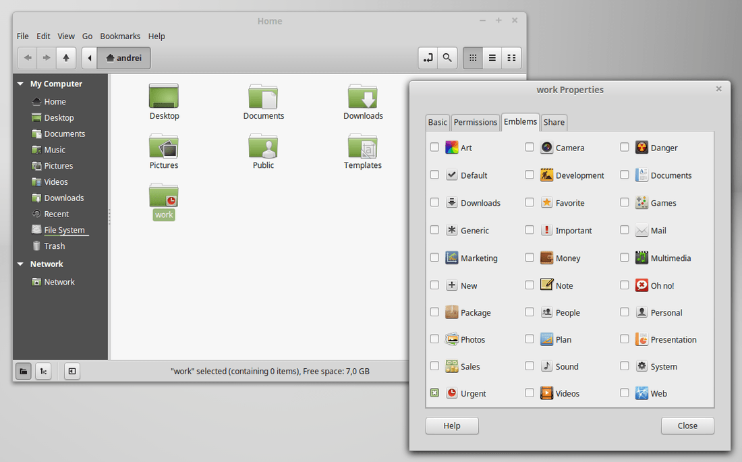Switch to compact view in the toolbar
Viewport: 742px width, 462px height.
[x=511, y=58]
